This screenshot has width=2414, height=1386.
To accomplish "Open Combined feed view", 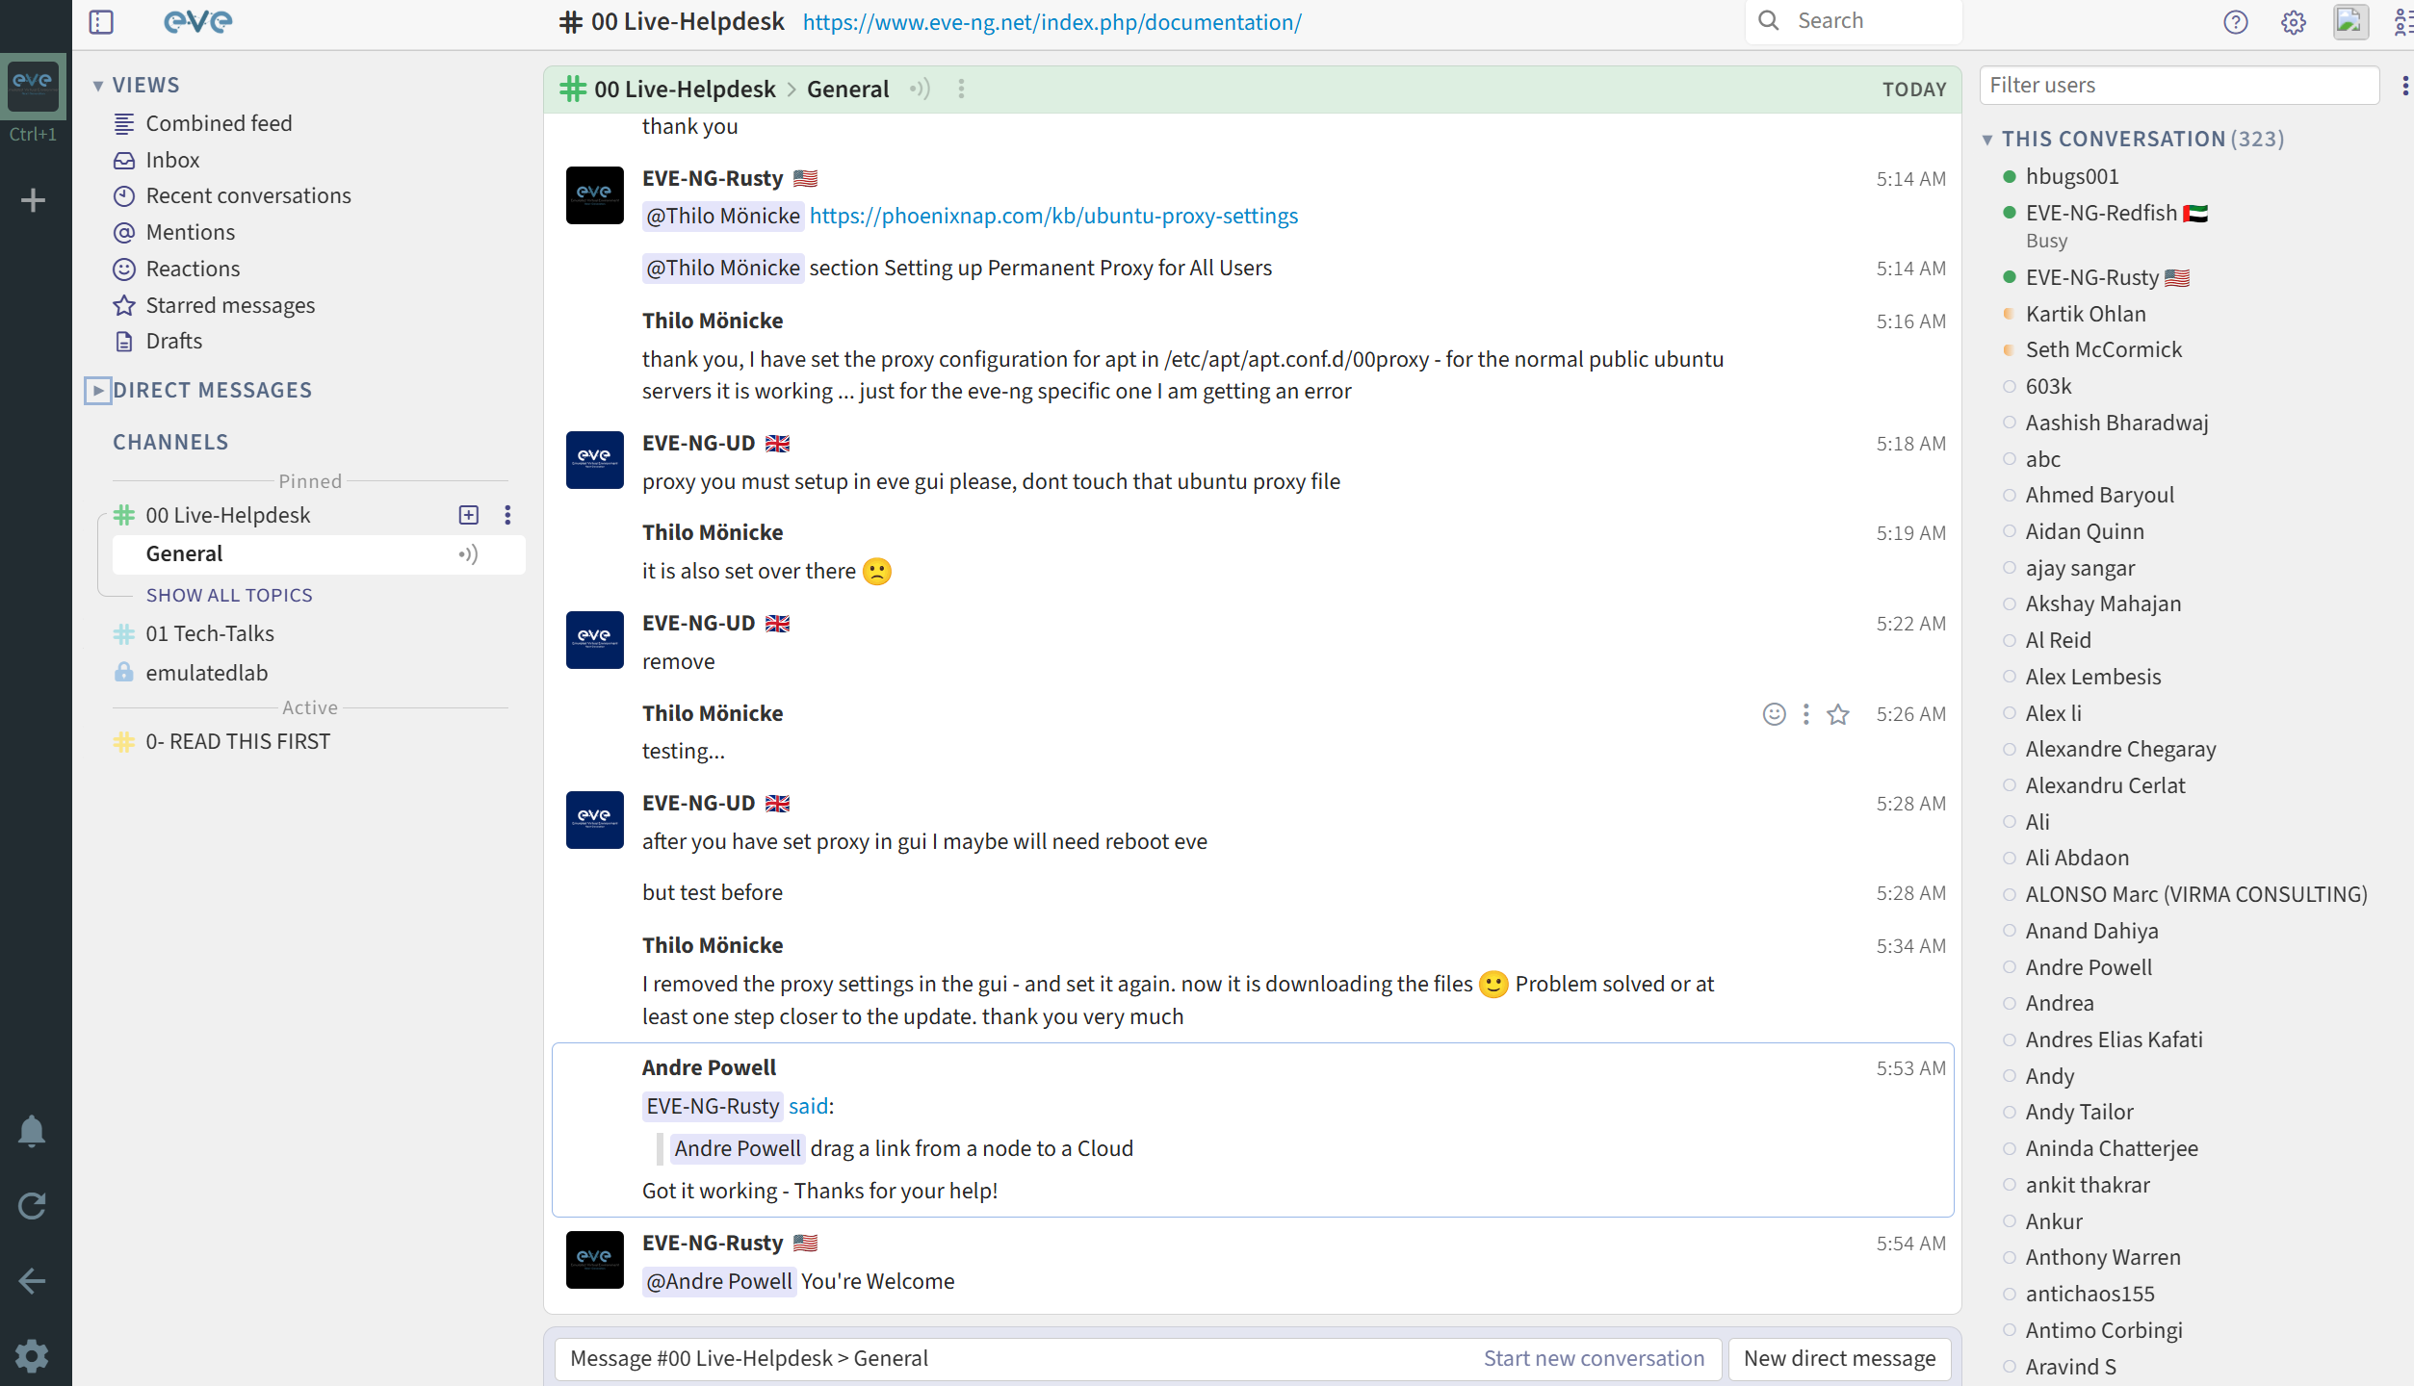I will pyautogui.click(x=219, y=123).
